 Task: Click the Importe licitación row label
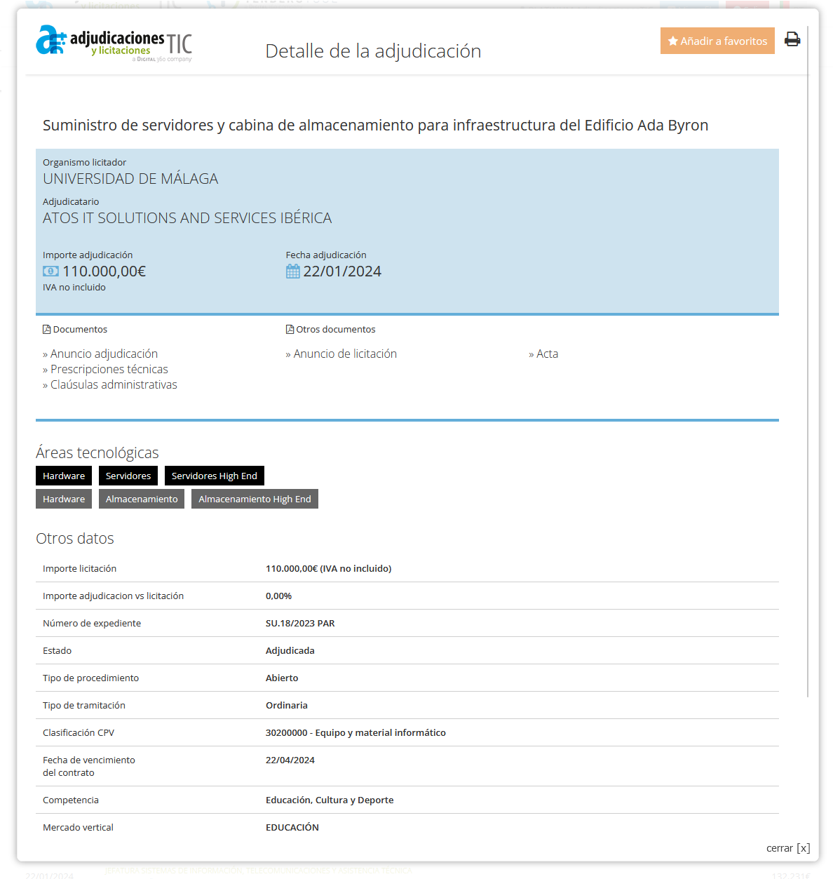click(x=79, y=568)
